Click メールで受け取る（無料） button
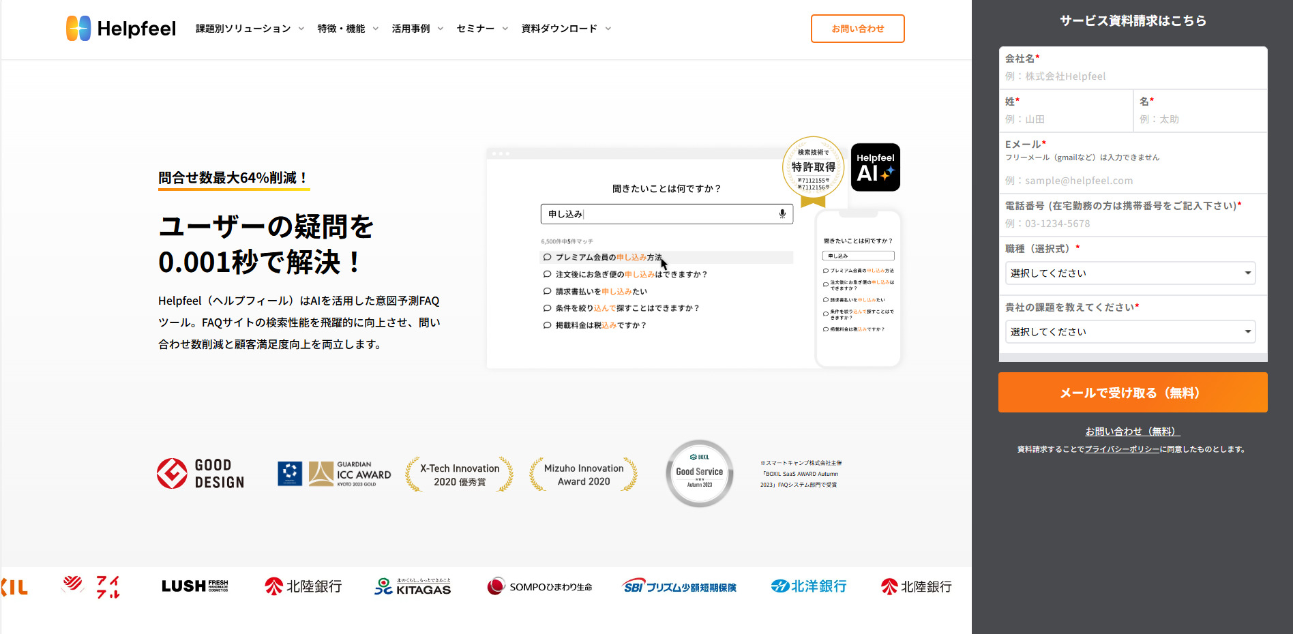The width and height of the screenshot is (1293, 634). pyautogui.click(x=1133, y=393)
